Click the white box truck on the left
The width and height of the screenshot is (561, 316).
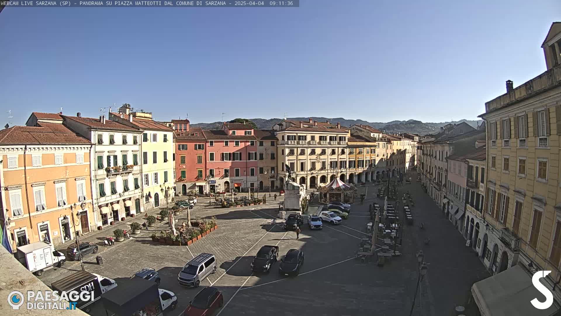40,258
